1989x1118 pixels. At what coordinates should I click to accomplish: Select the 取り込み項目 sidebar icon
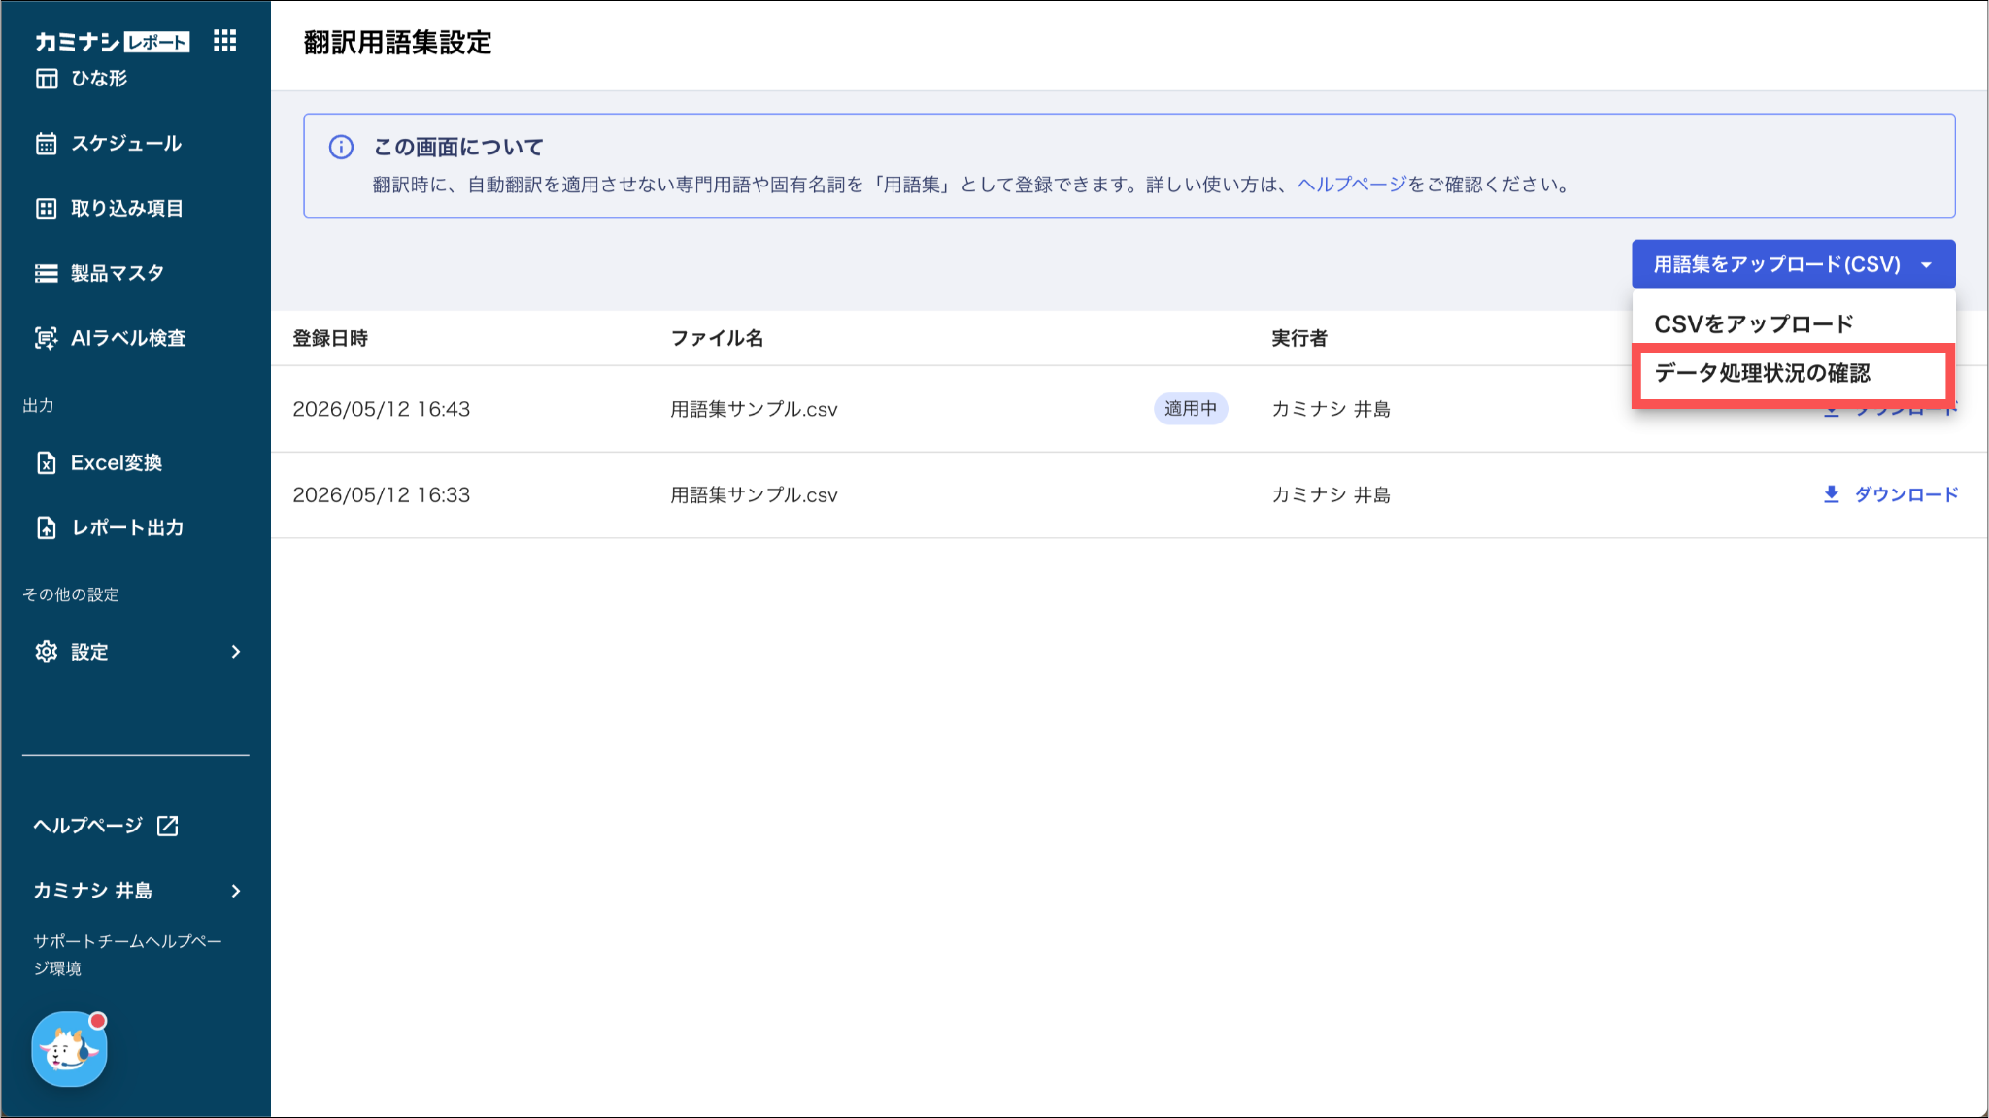click(x=47, y=209)
